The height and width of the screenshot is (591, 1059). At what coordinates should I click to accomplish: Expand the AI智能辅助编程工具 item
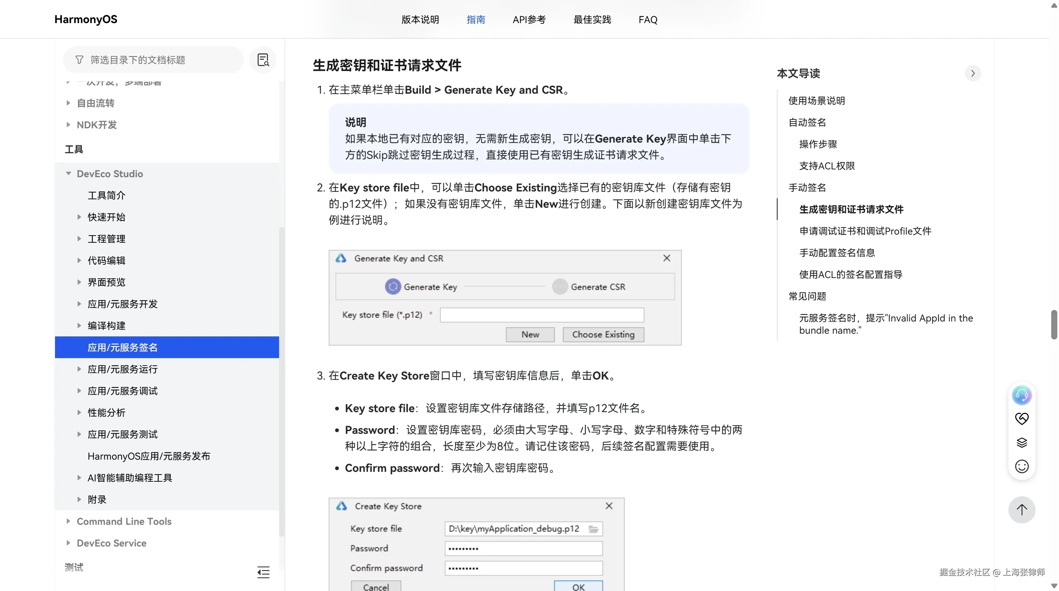coord(79,478)
